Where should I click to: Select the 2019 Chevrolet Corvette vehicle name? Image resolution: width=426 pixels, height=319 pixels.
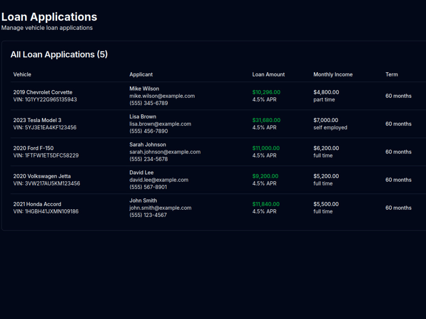click(x=43, y=92)
